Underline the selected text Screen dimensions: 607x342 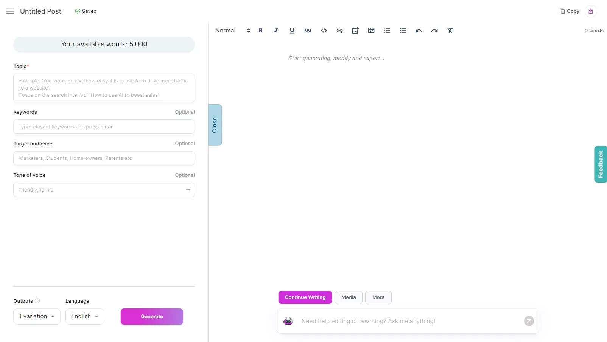[x=292, y=31]
